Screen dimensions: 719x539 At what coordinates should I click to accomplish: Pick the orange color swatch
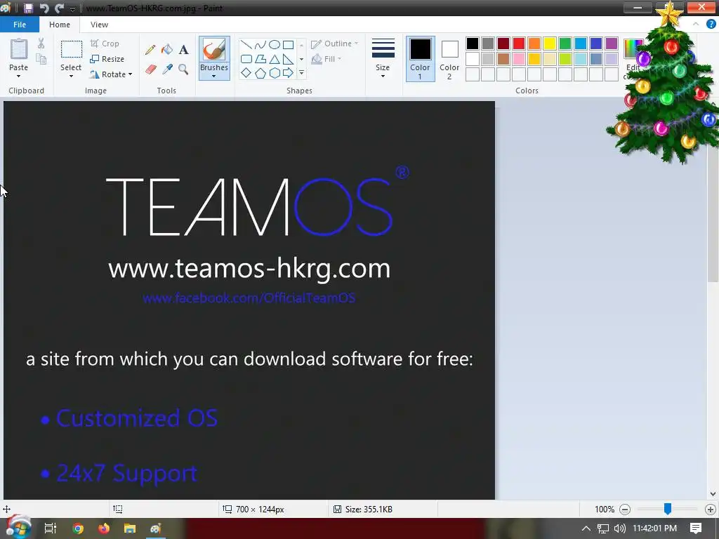[534, 44]
